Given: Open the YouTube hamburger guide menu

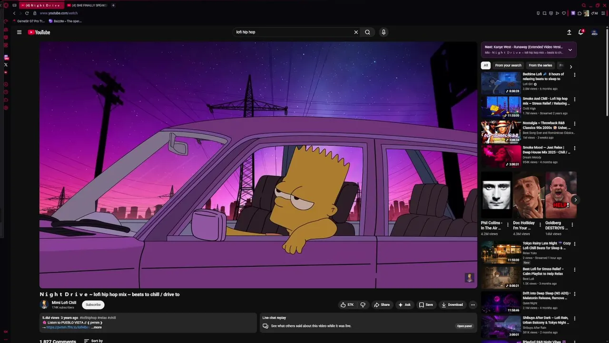Looking at the screenshot, I should pos(19,32).
